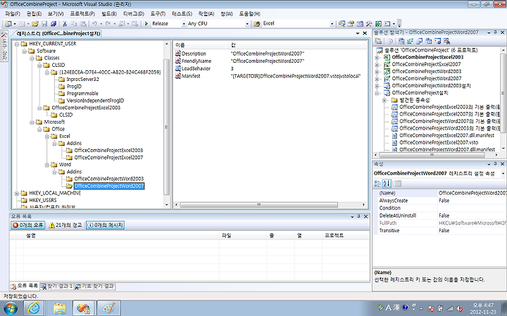Click the Cut scissors toolbar icon

(x=65, y=24)
